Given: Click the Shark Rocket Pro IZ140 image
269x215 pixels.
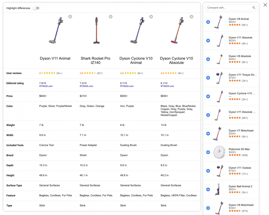Looking at the screenshot, I should click(96, 30).
